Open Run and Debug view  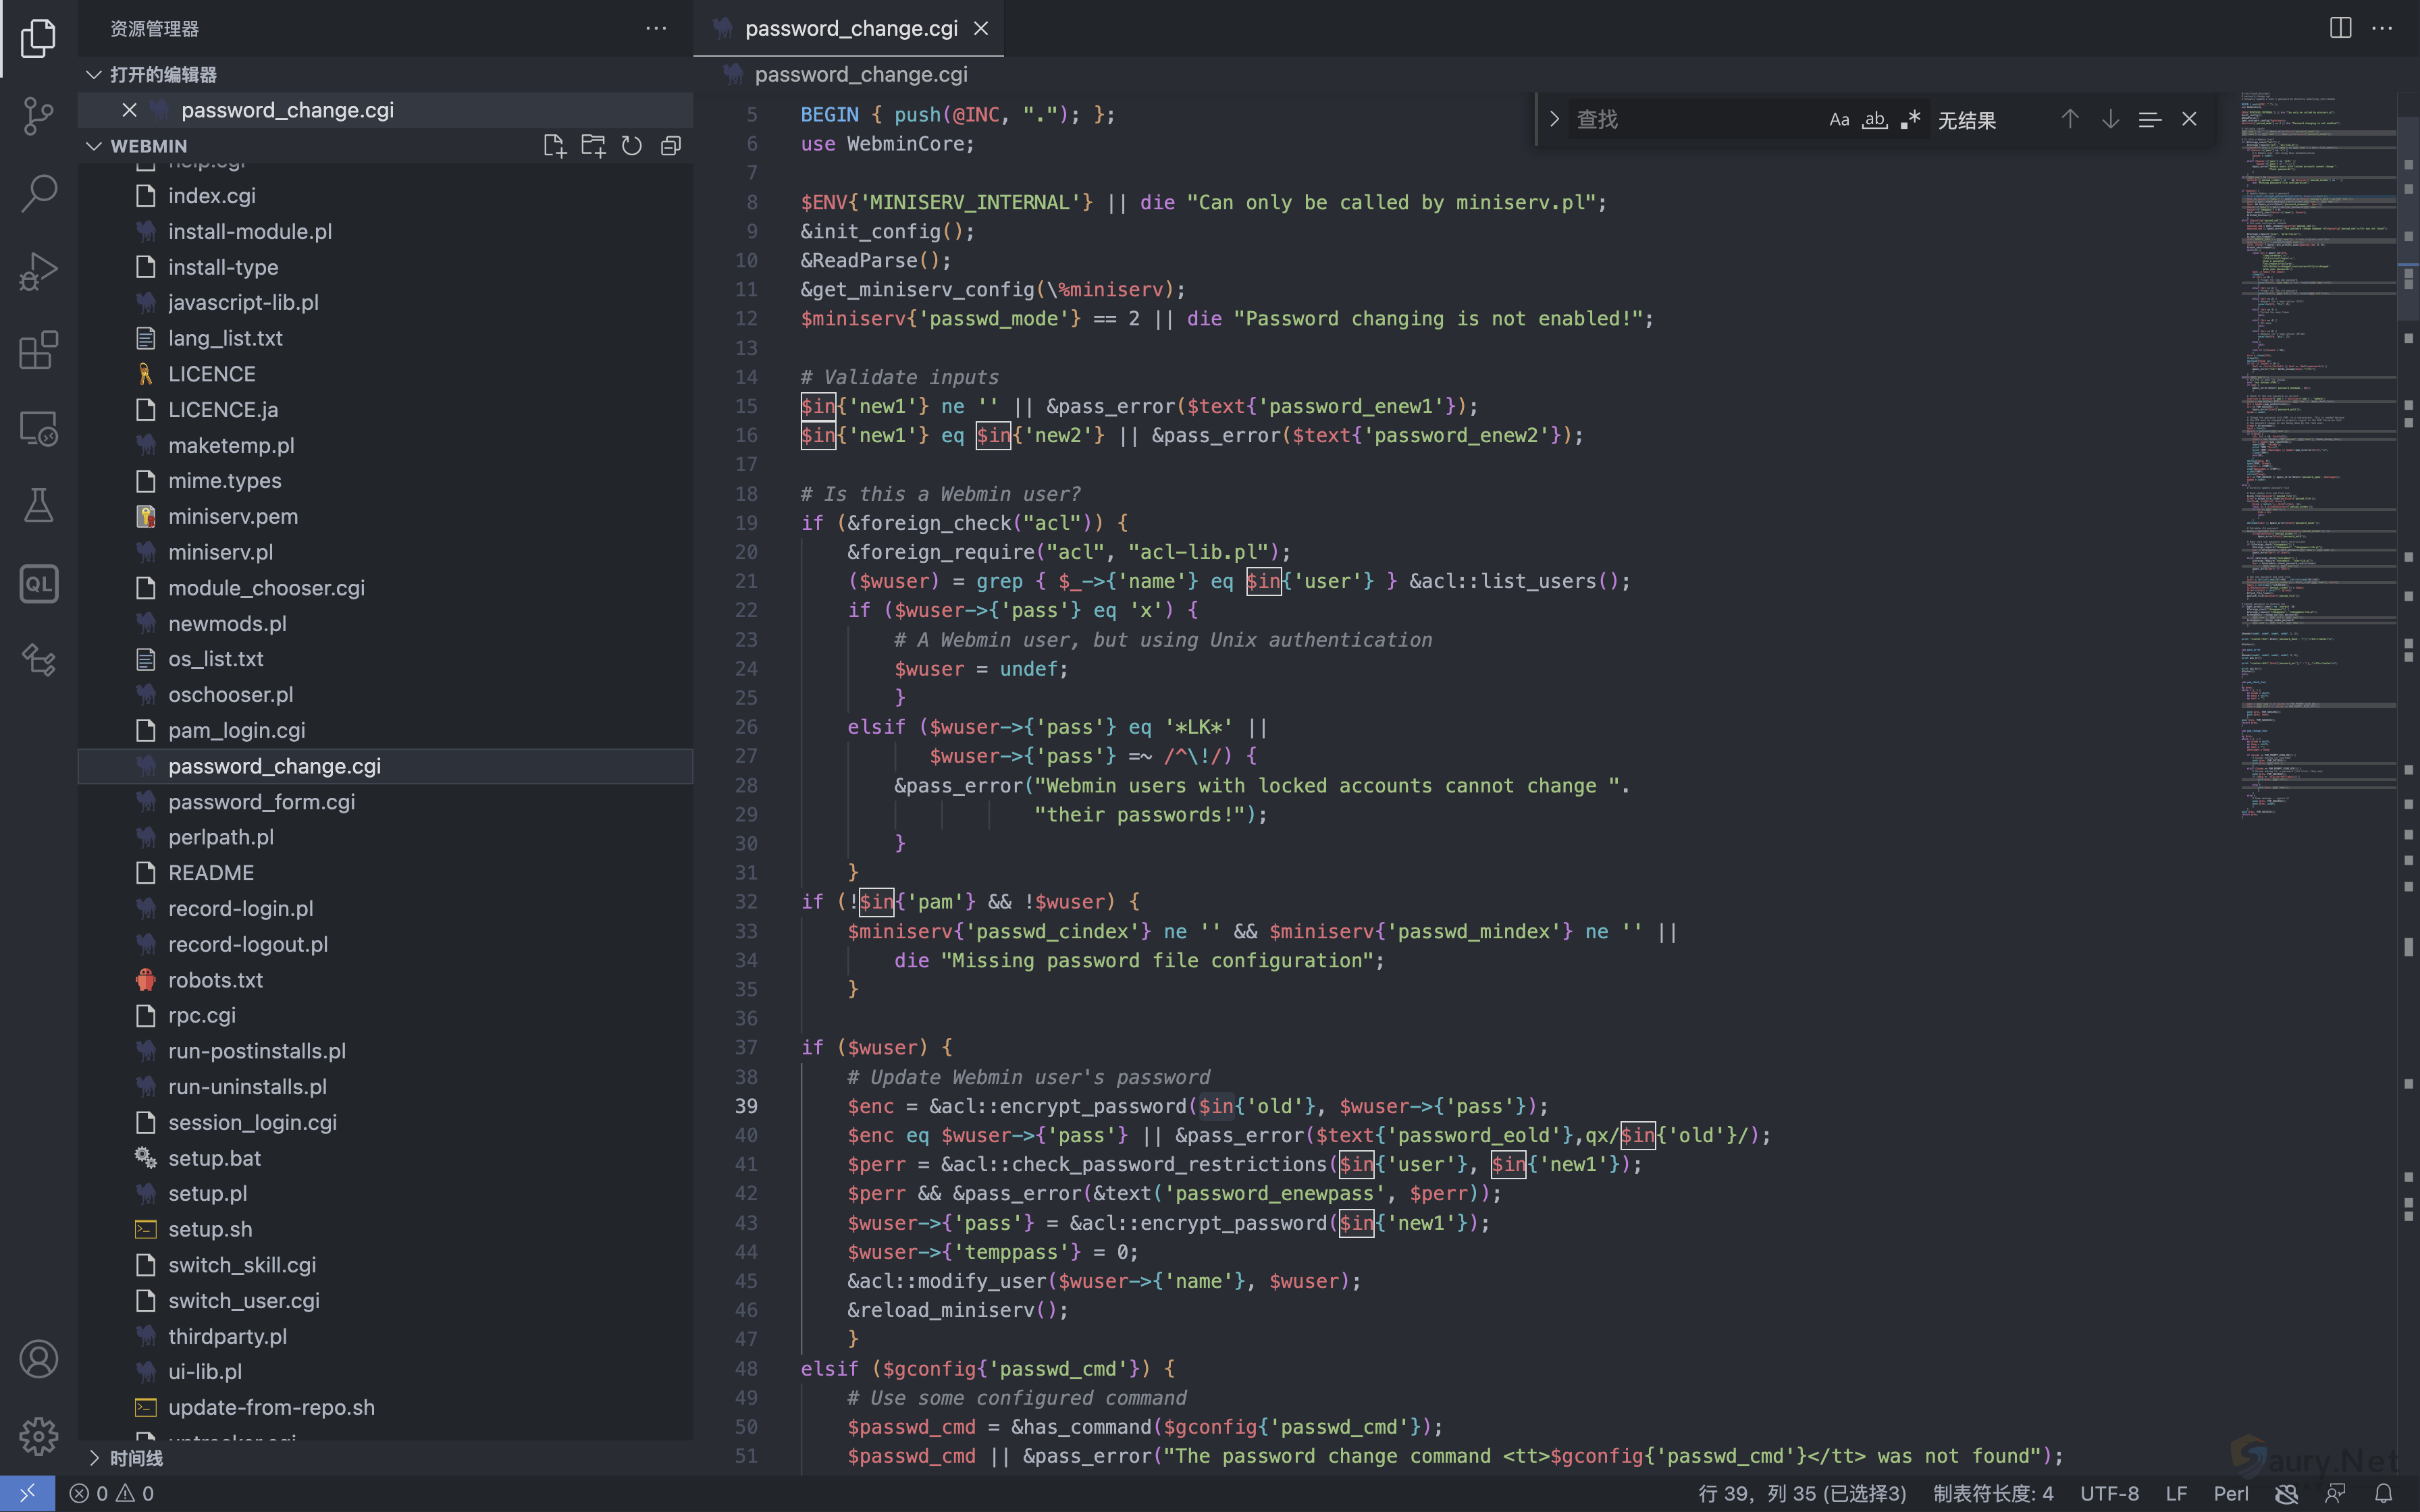coord(38,271)
